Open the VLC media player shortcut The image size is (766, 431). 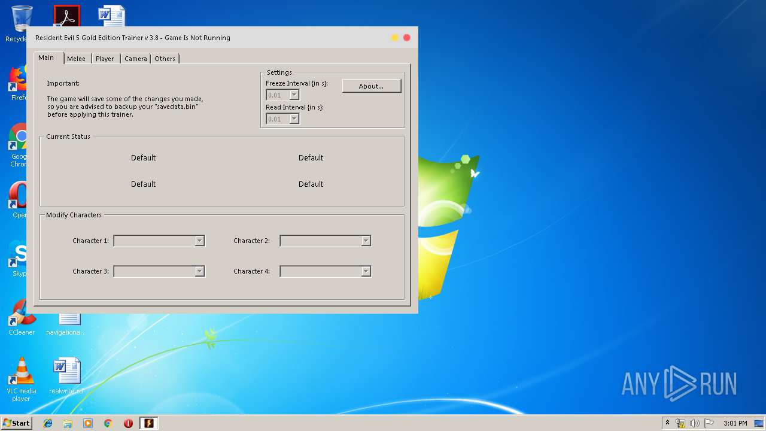pyautogui.click(x=21, y=380)
